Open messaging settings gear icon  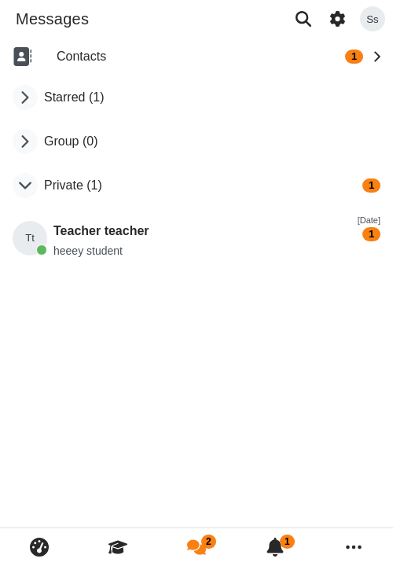click(337, 19)
